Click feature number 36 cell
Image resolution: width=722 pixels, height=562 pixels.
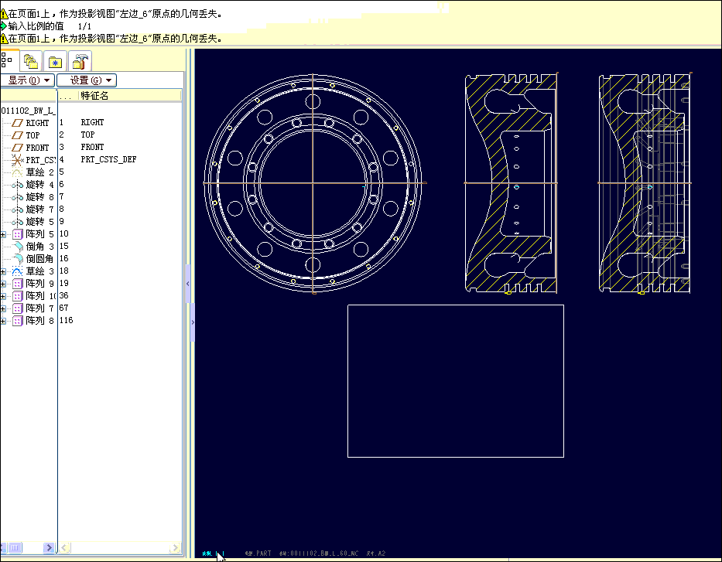[63, 296]
